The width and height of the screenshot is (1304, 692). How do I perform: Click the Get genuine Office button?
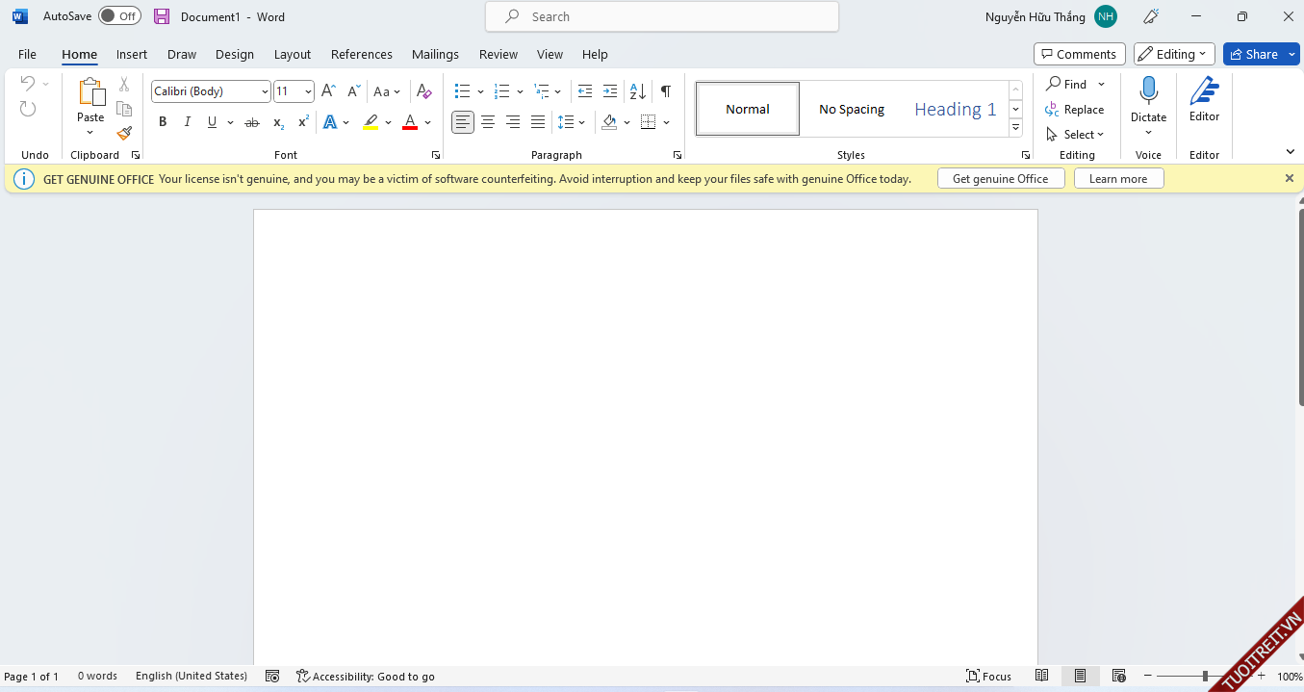[1000, 178]
